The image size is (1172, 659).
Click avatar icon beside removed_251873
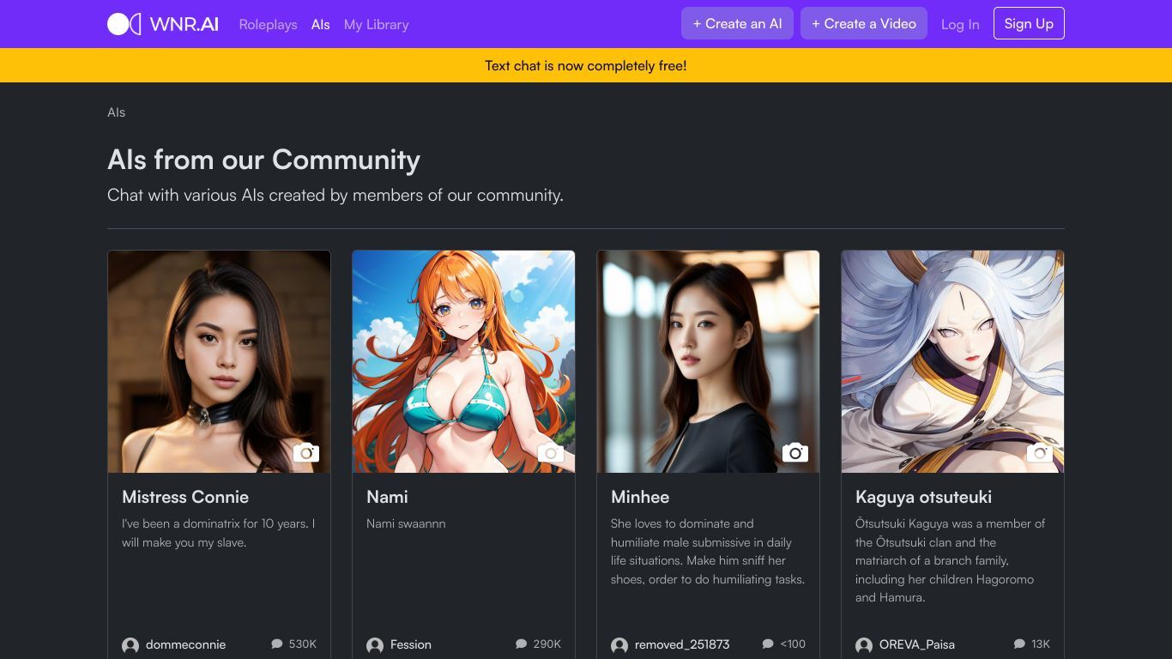(x=619, y=645)
